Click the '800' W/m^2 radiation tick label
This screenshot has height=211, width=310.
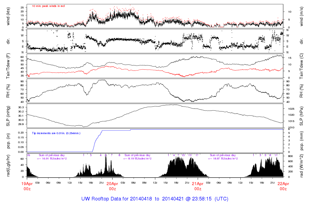tap(290, 156)
